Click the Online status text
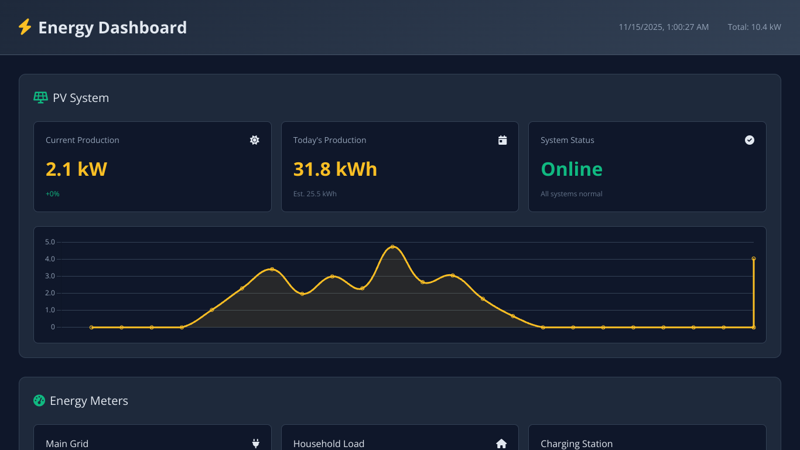The width and height of the screenshot is (800, 450). coord(572,169)
